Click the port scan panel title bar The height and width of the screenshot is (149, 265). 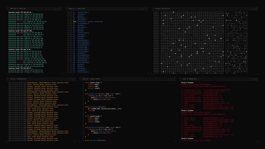34,8
